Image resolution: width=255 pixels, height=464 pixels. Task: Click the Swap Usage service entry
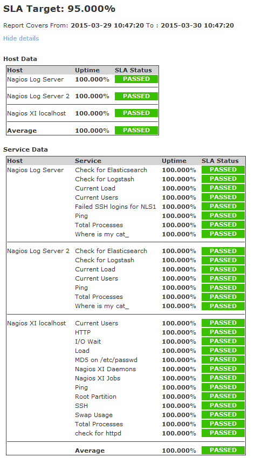[x=94, y=415]
